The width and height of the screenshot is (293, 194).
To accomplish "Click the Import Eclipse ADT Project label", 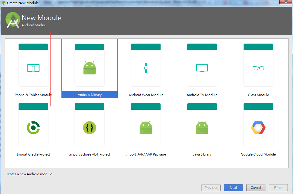I will click(90, 154).
